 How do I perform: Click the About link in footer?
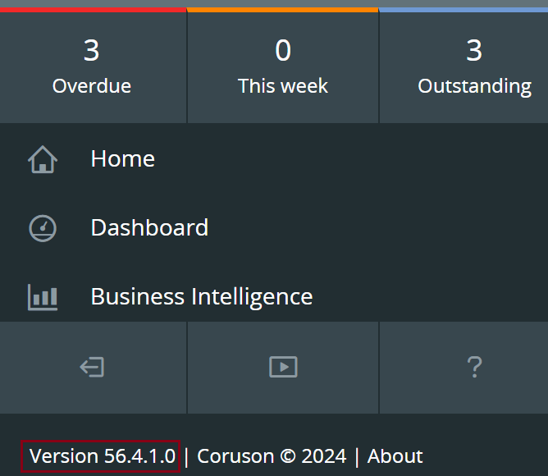[395, 456]
